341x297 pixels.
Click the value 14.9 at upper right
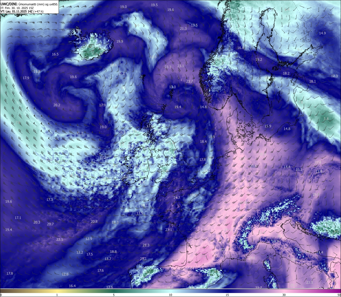click(x=322, y=33)
